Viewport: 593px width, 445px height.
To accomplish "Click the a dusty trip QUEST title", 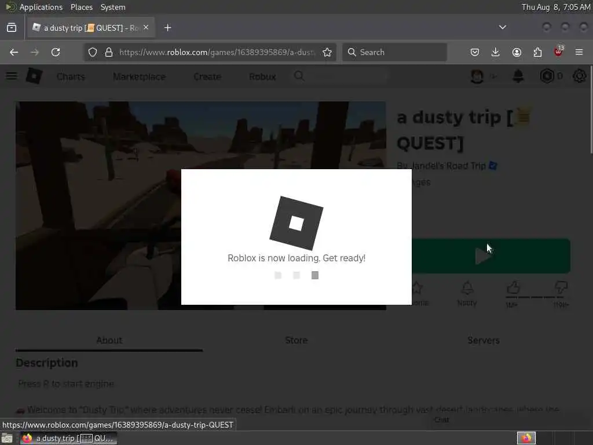I will [464, 130].
